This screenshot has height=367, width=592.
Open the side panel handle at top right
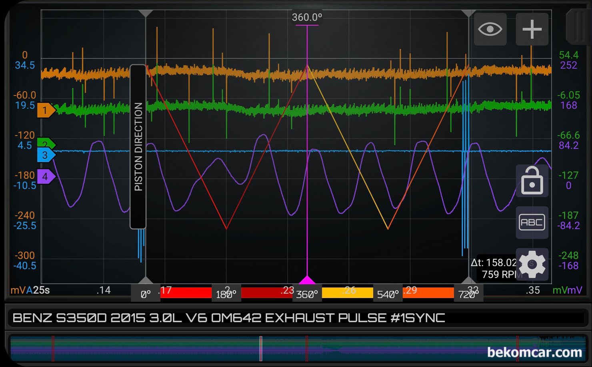click(x=579, y=26)
